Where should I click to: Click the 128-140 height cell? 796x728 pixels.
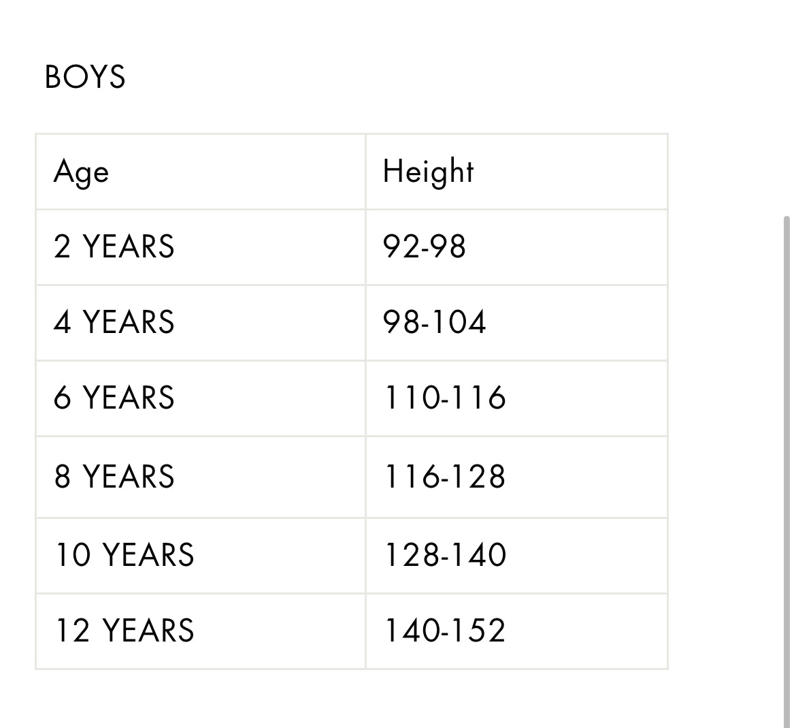(x=445, y=555)
